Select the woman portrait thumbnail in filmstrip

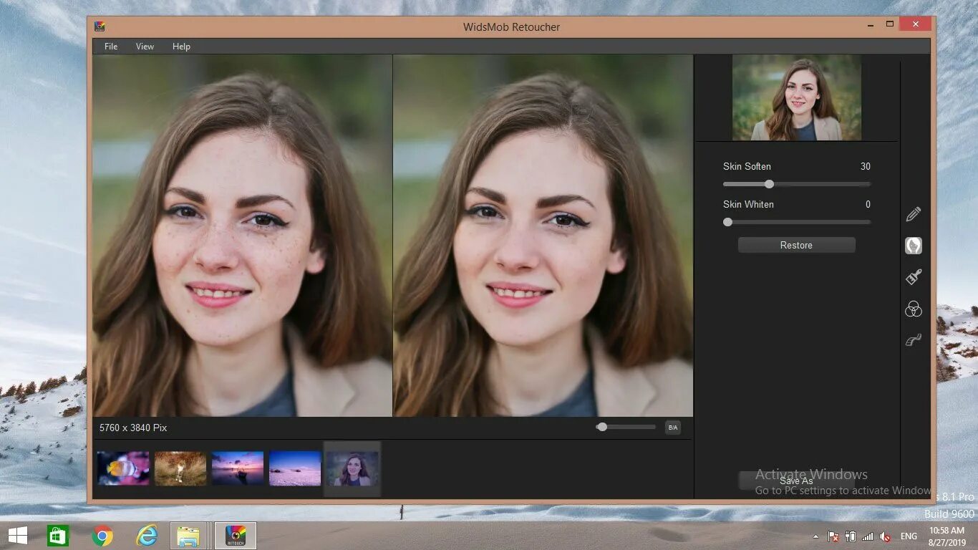click(352, 468)
